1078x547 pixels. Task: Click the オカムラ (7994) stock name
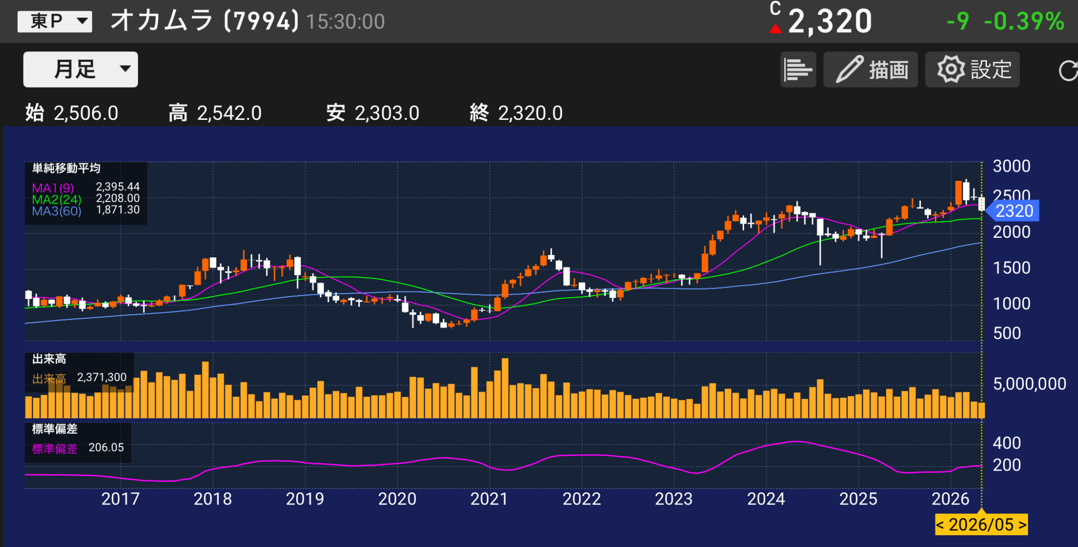point(205,21)
